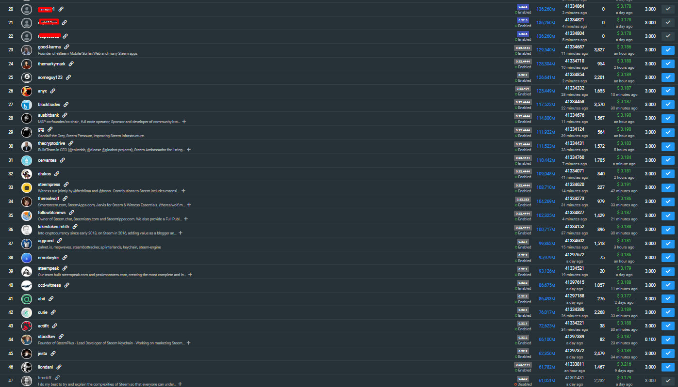Screen dimensions: 678x387
Task: Open the link icon beside ocd-witness
Action: [x=67, y=285]
